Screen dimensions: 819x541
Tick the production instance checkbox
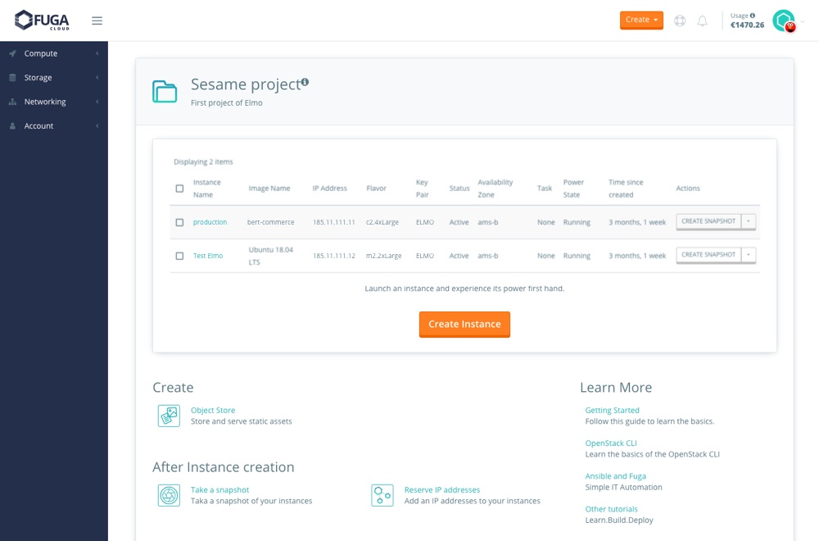click(179, 223)
